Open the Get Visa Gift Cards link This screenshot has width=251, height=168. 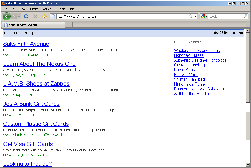point(28,144)
